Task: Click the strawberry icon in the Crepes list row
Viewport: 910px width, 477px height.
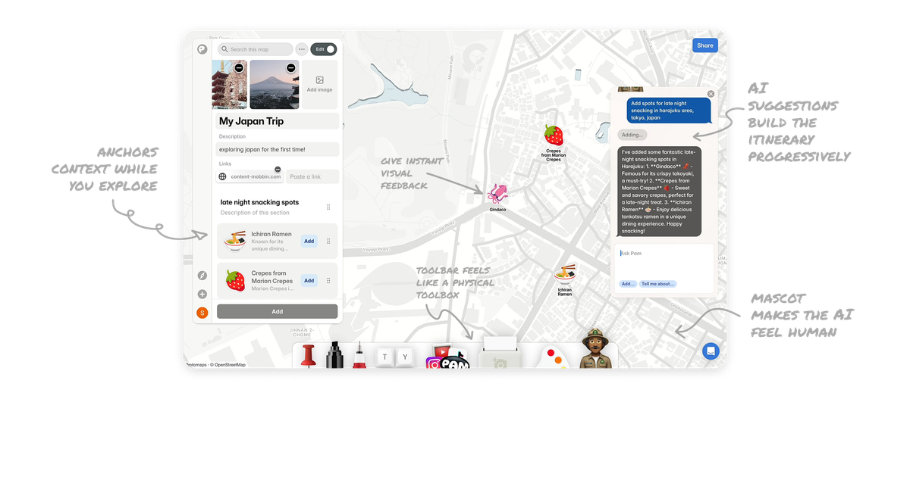Action: 235,281
